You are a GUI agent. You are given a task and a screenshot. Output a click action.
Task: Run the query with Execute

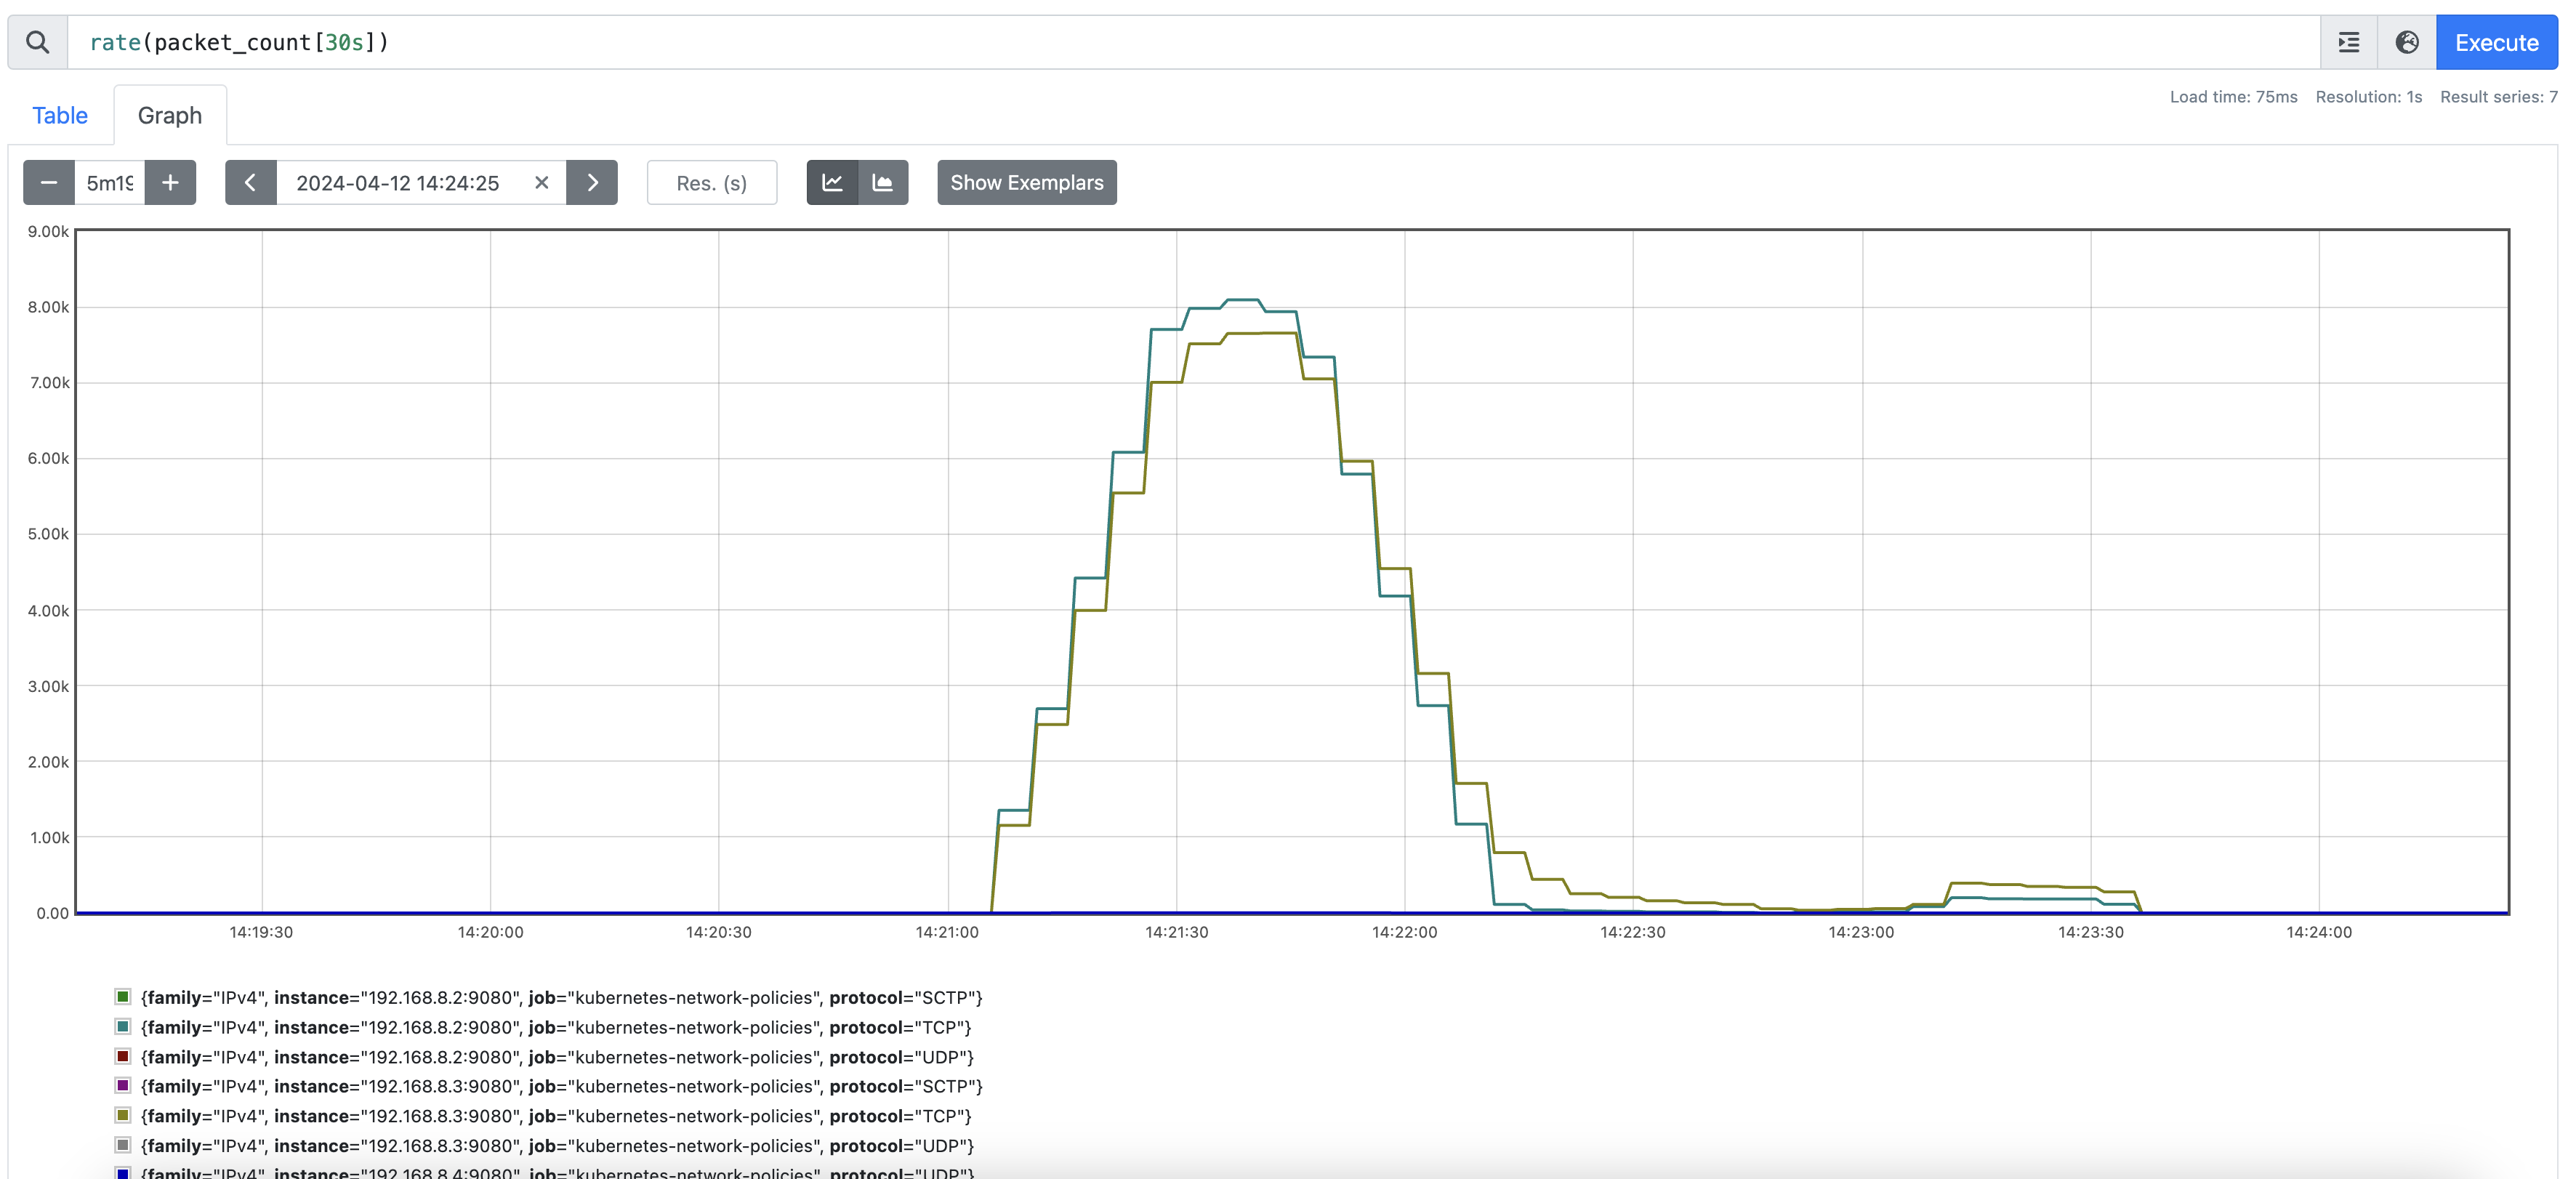(x=2496, y=42)
